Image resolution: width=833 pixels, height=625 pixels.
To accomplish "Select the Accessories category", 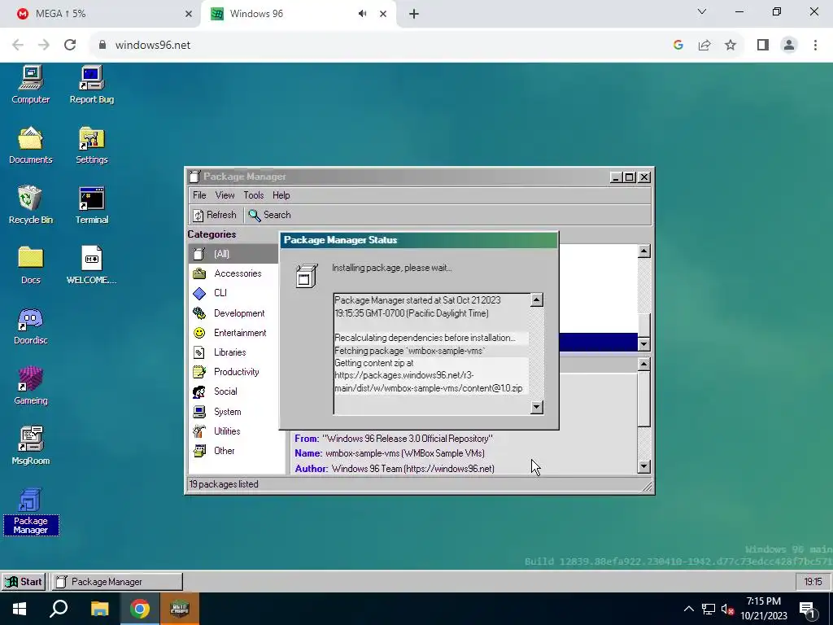I will (x=233, y=273).
